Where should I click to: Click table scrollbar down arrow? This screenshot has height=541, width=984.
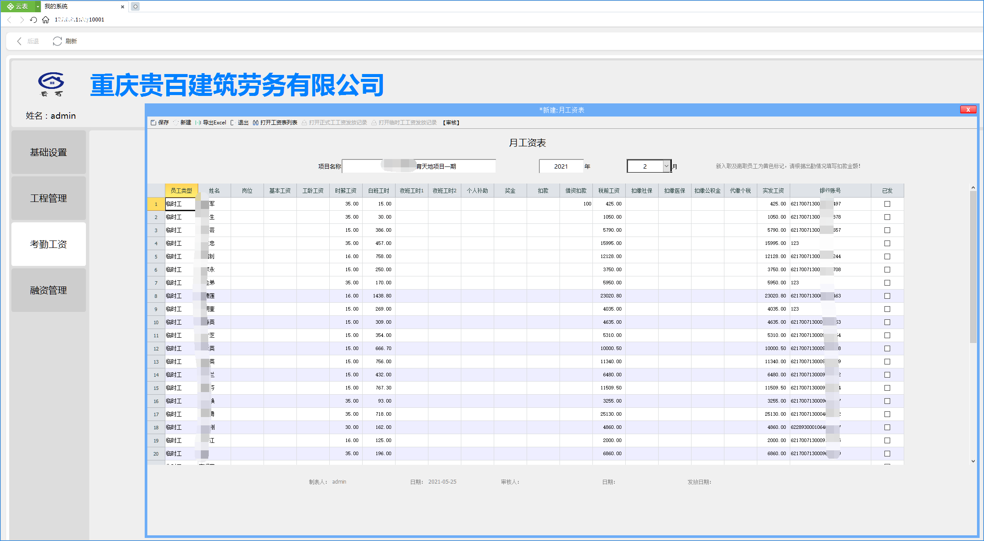[973, 461]
